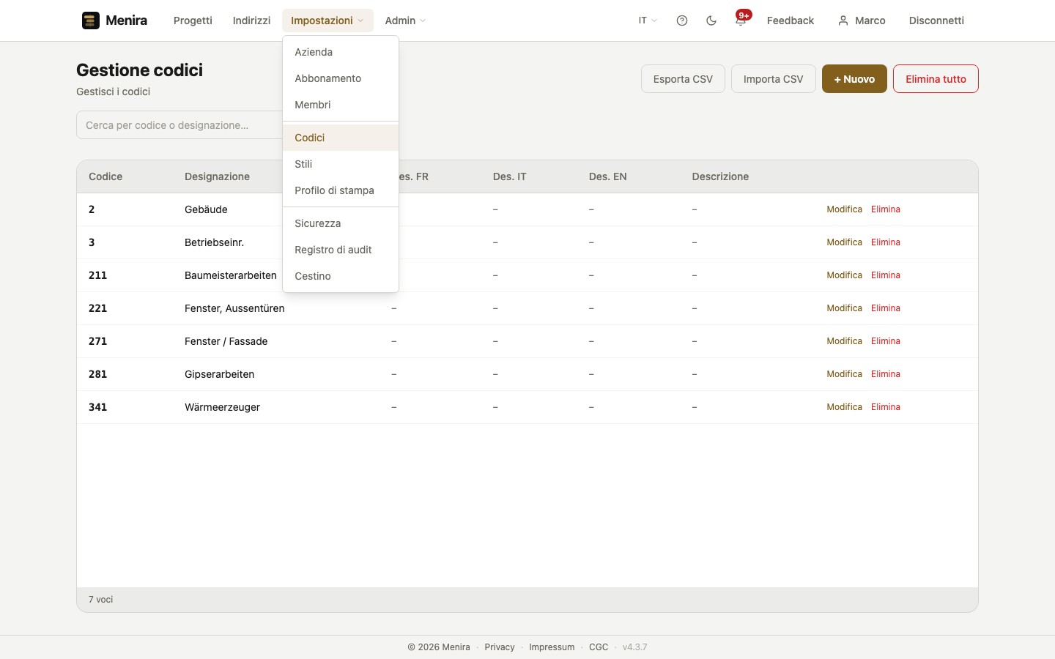
Task: Click the 7 voci count text
Action: (101, 600)
